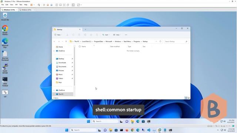Open Microsoft Edge in guest taskbar
The image size is (237, 133).
(x=138, y=122)
